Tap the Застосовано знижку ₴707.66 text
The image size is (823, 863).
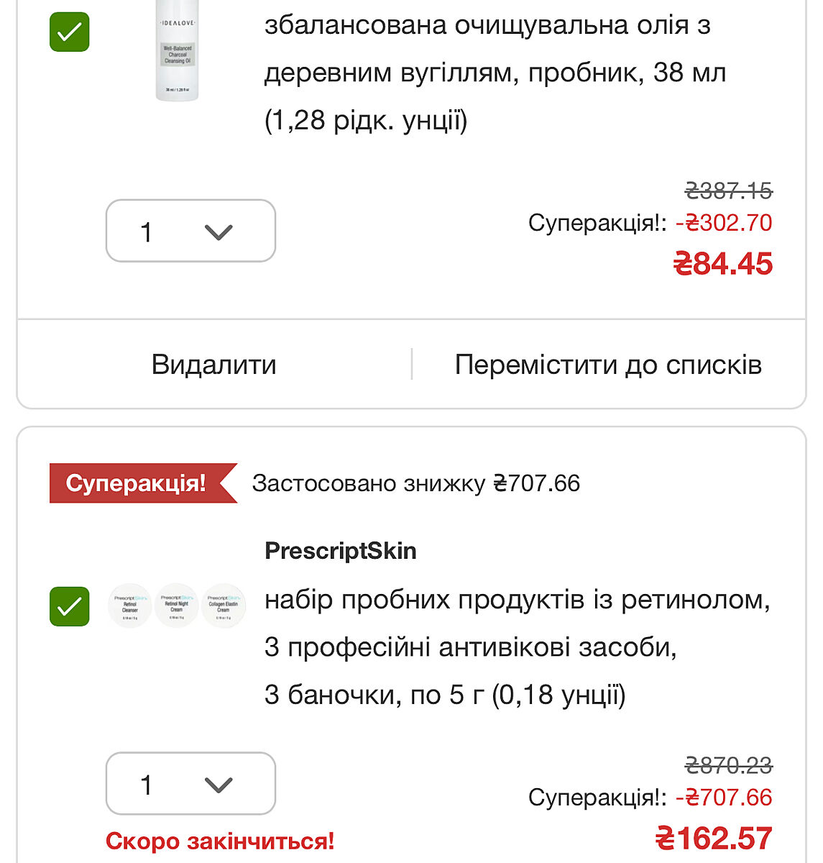coord(415,483)
